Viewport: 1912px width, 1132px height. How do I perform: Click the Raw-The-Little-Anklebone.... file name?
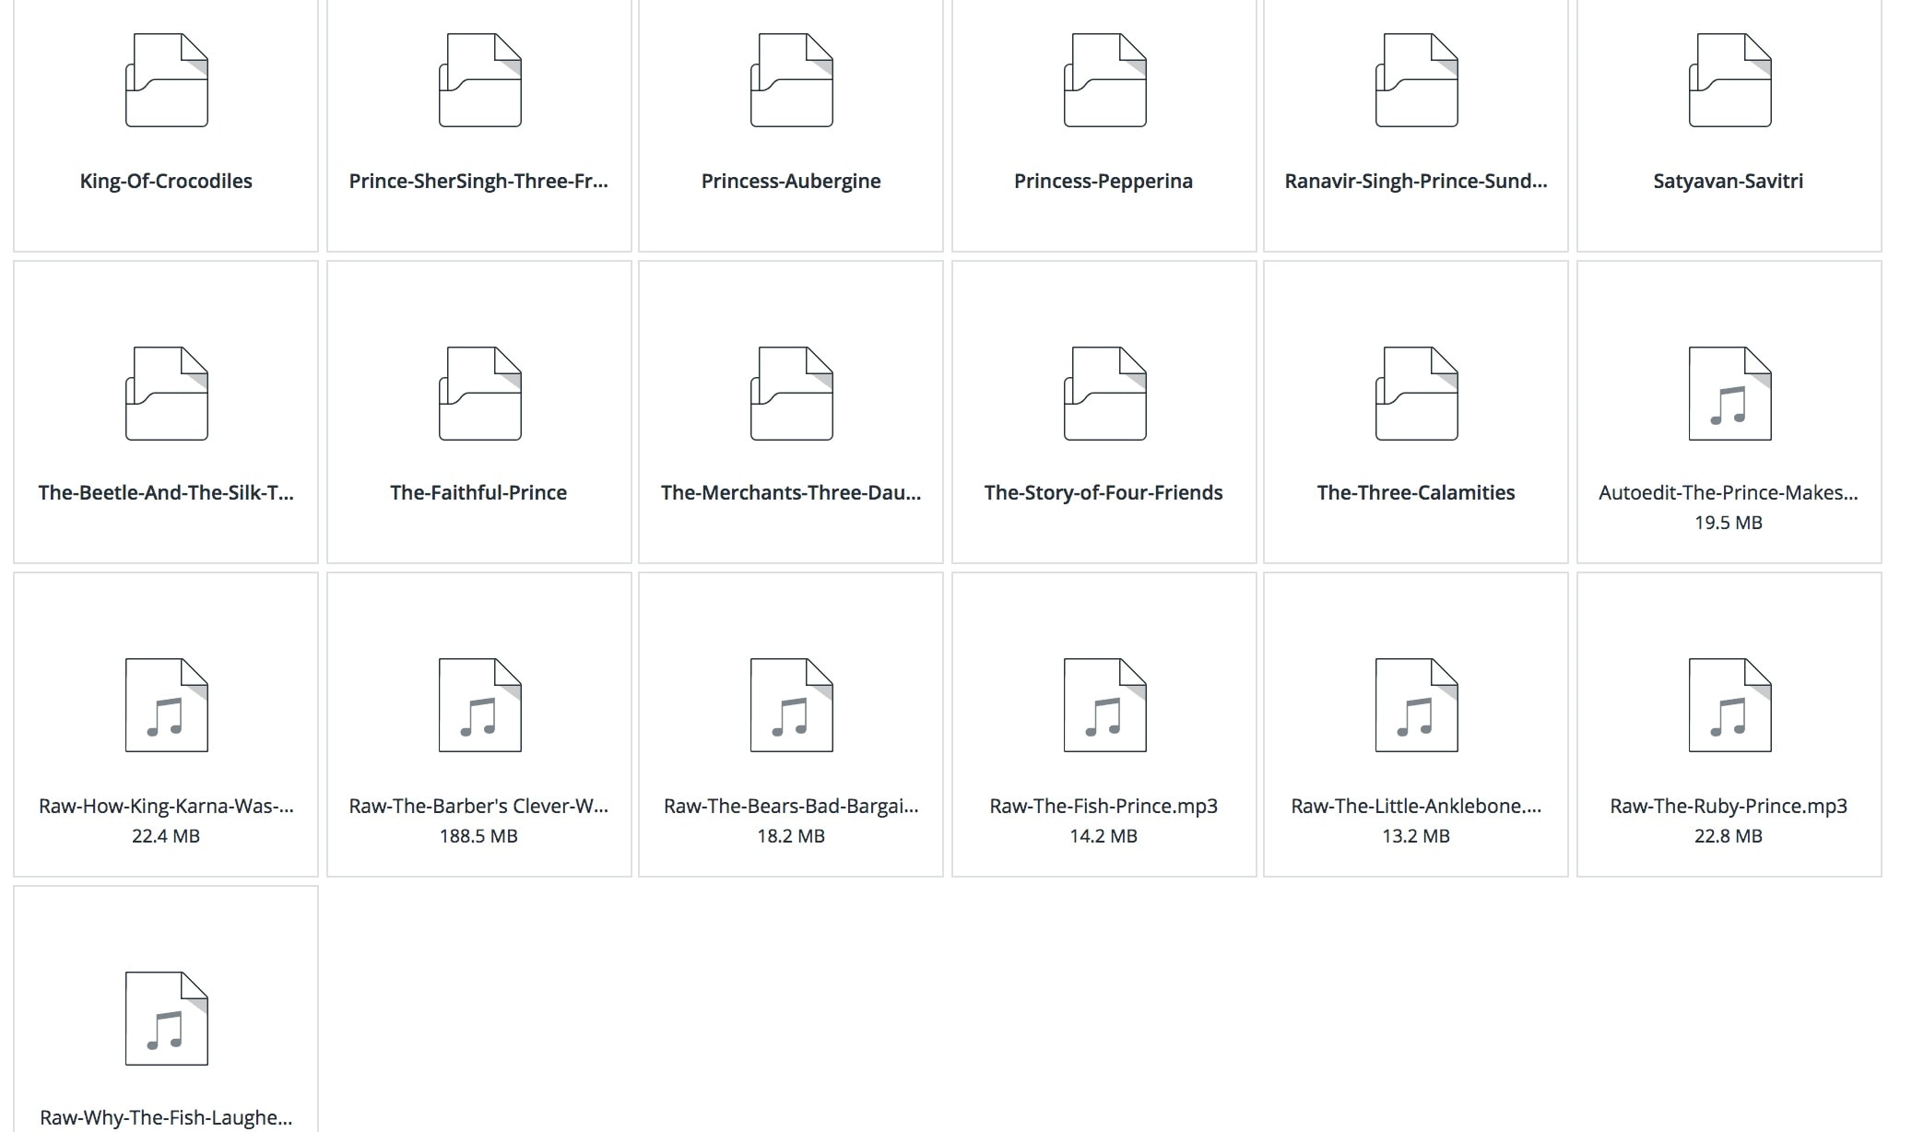point(1416,806)
